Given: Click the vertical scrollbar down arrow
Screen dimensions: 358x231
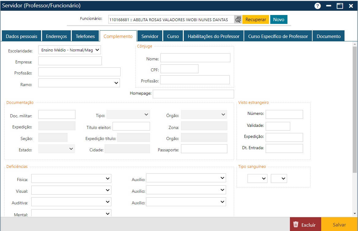Looking at the screenshot, I should (x=355, y=214).
